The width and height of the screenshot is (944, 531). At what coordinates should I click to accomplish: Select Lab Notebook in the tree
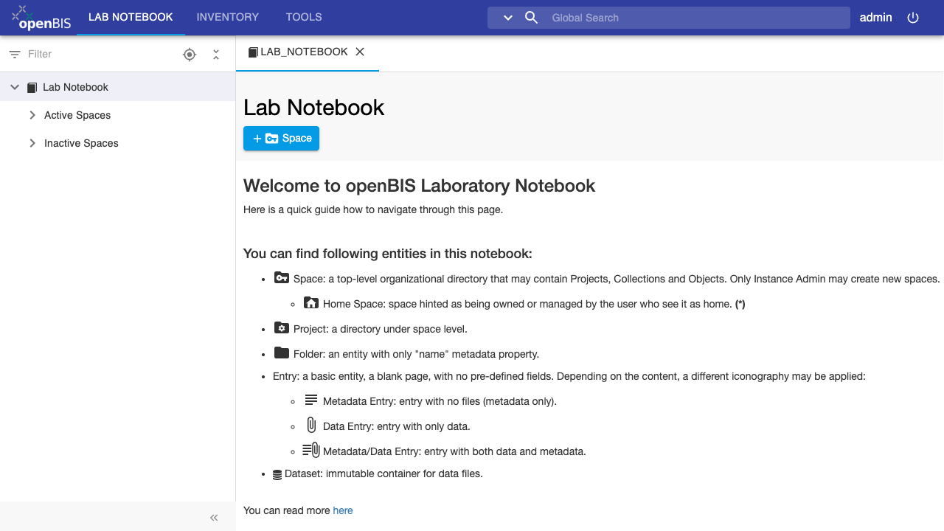pos(75,87)
